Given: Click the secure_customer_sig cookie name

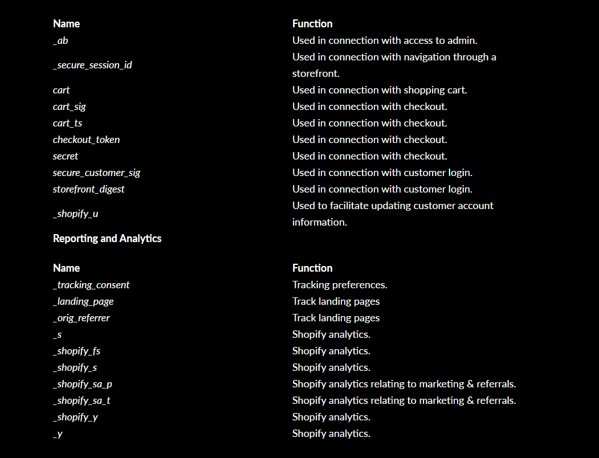Looking at the screenshot, I should (x=96, y=173).
